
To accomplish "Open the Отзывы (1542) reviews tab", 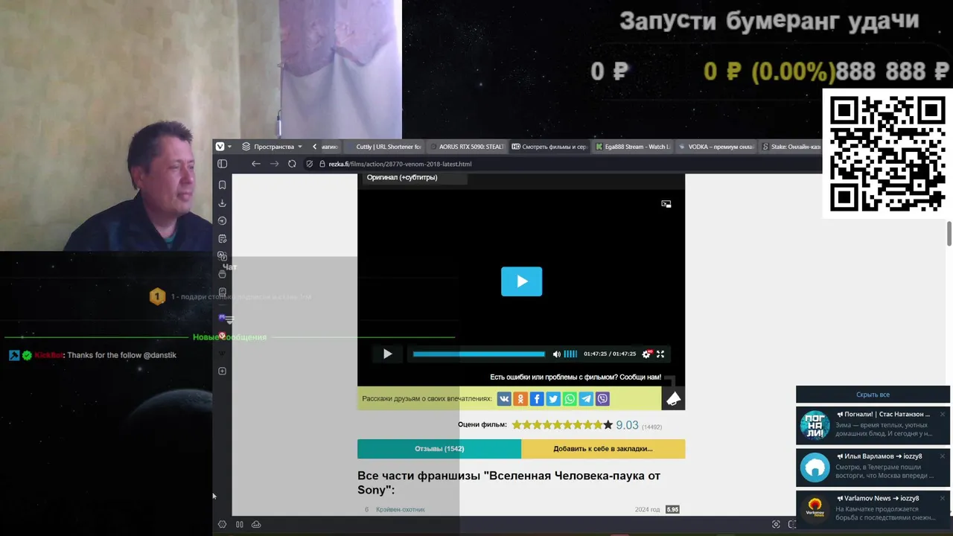I will 439,449.
